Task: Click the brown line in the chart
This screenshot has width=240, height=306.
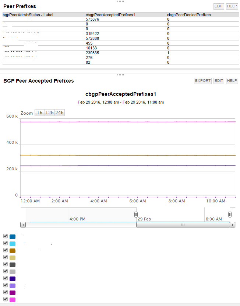Action: pos(128,155)
